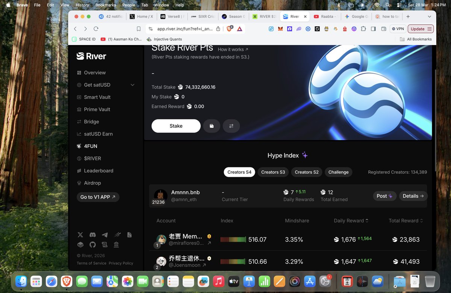Click the River logo in the sidebar
The width and height of the screenshot is (451, 293).
(x=91, y=56)
